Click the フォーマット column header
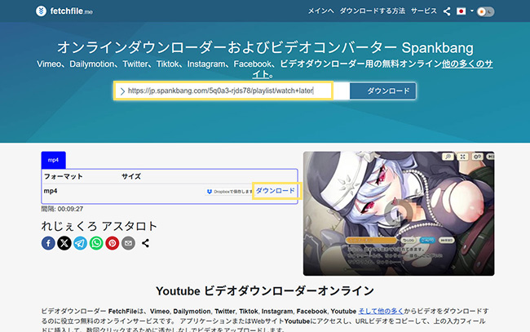This screenshot has height=332, width=530. point(64,176)
